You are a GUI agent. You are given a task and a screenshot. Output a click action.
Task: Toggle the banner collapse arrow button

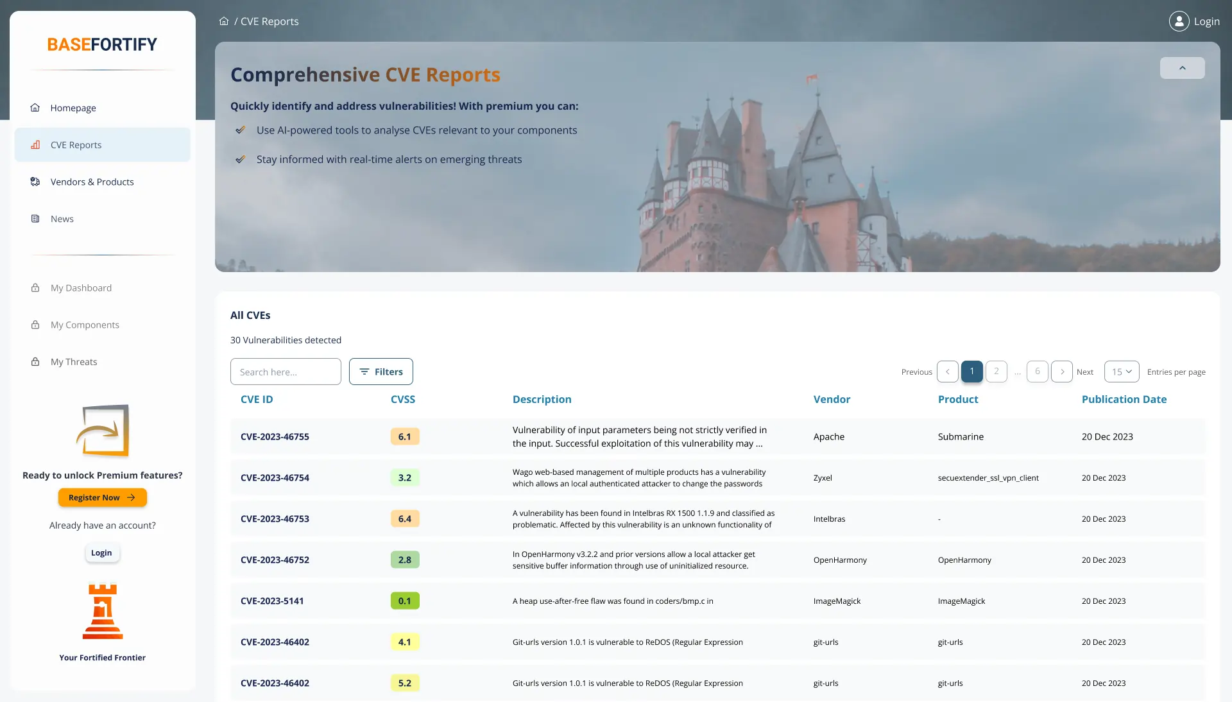[x=1182, y=67]
